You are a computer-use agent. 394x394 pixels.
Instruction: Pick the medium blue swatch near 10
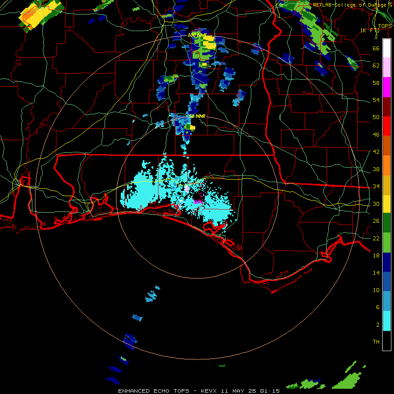(387, 281)
